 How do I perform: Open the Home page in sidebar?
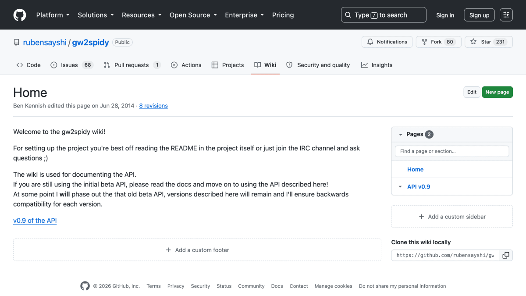[415, 169]
